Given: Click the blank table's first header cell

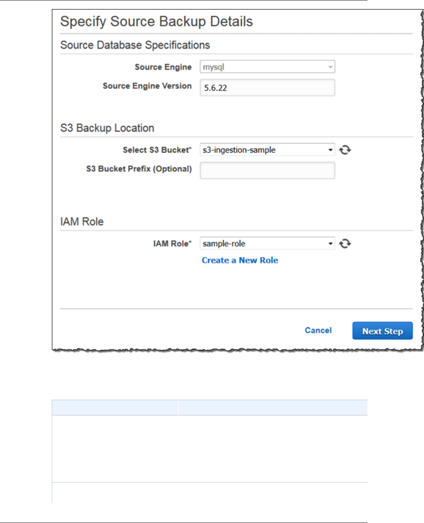Looking at the screenshot, I should (115, 408).
